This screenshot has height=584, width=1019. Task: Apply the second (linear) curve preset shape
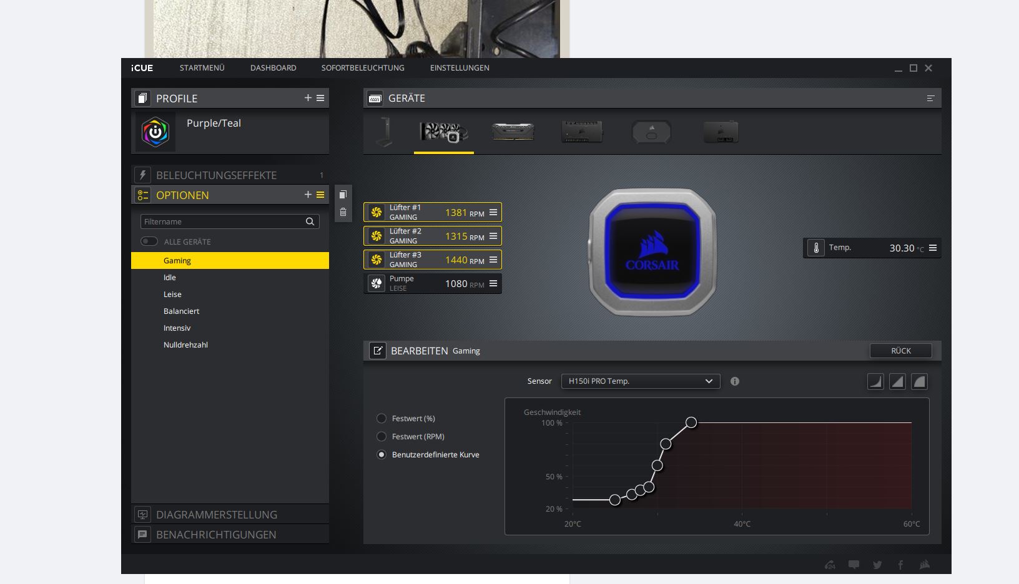tap(897, 381)
